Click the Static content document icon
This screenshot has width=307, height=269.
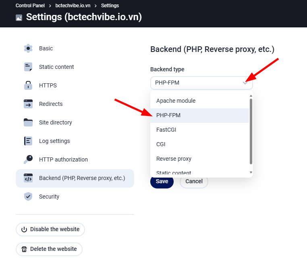[28, 67]
